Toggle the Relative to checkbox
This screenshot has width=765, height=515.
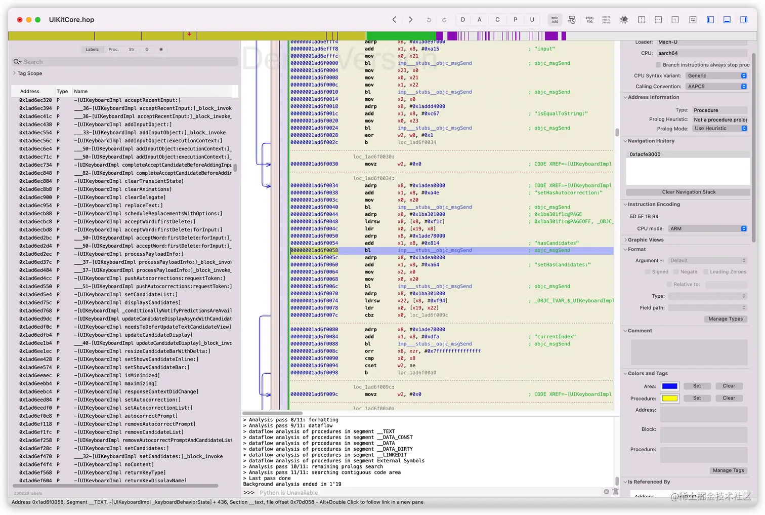pos(669,285)
